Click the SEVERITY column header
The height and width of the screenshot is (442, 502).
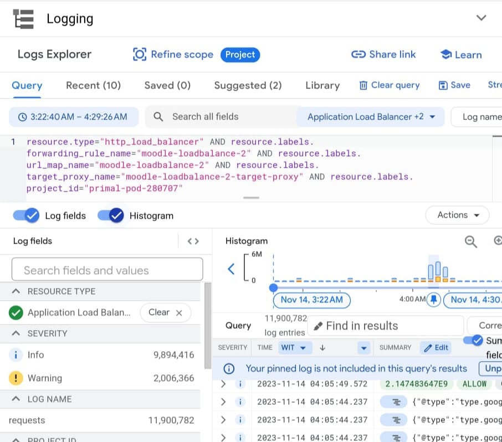pos(232,348)
